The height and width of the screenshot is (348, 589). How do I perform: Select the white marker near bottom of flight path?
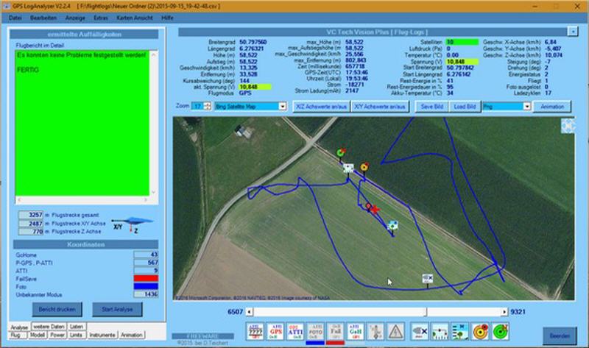(x=428, y=278)
